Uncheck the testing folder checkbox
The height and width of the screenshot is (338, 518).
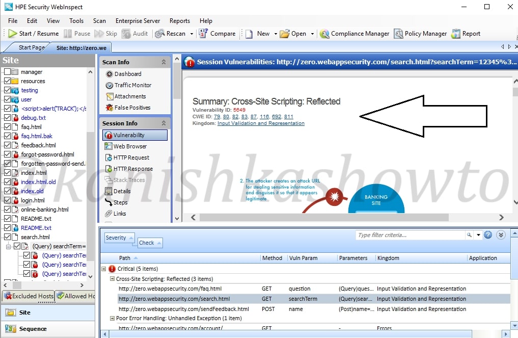(x=7, y=90)
